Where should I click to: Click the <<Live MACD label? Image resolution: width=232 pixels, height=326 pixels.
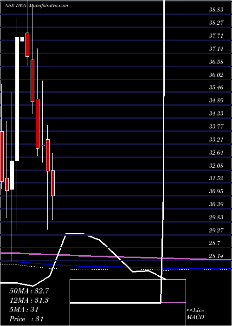tap(195, 313)
